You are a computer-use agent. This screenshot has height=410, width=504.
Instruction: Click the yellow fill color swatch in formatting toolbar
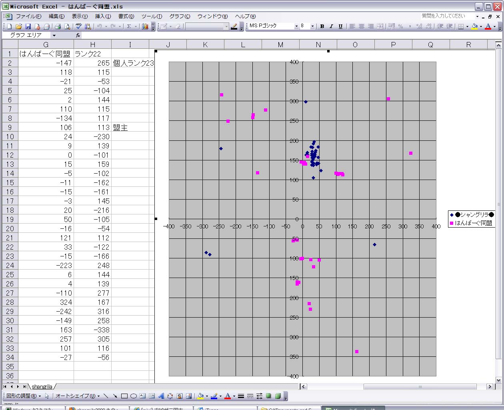tap(474, 26)
